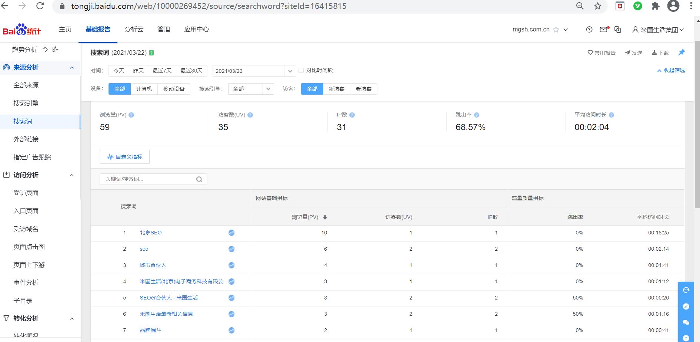Open the SEOer合伙人 - 米国生活 link

coord(169,298)
